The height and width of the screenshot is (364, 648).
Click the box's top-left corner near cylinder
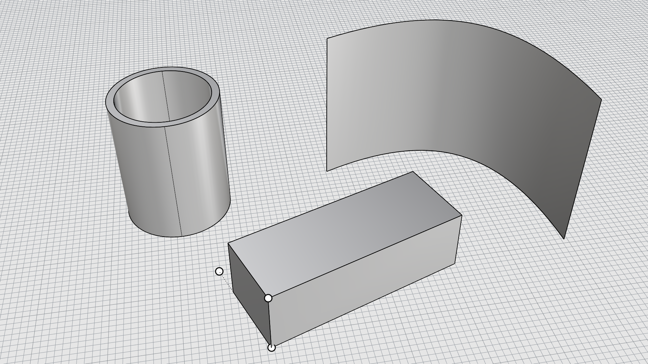pyautogui.click(x=228, y=243)
